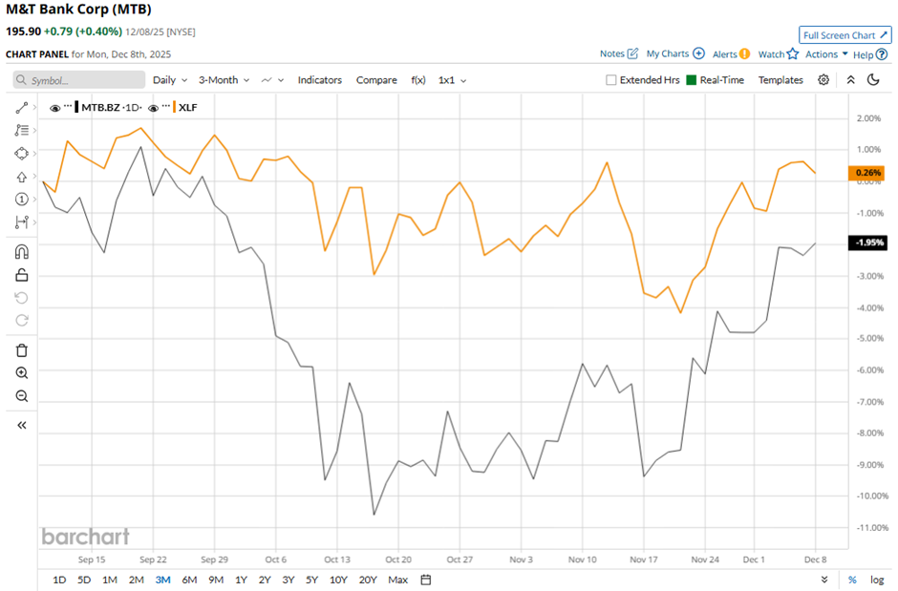
Task: Open the Templates menu
Action: [780, 80]
